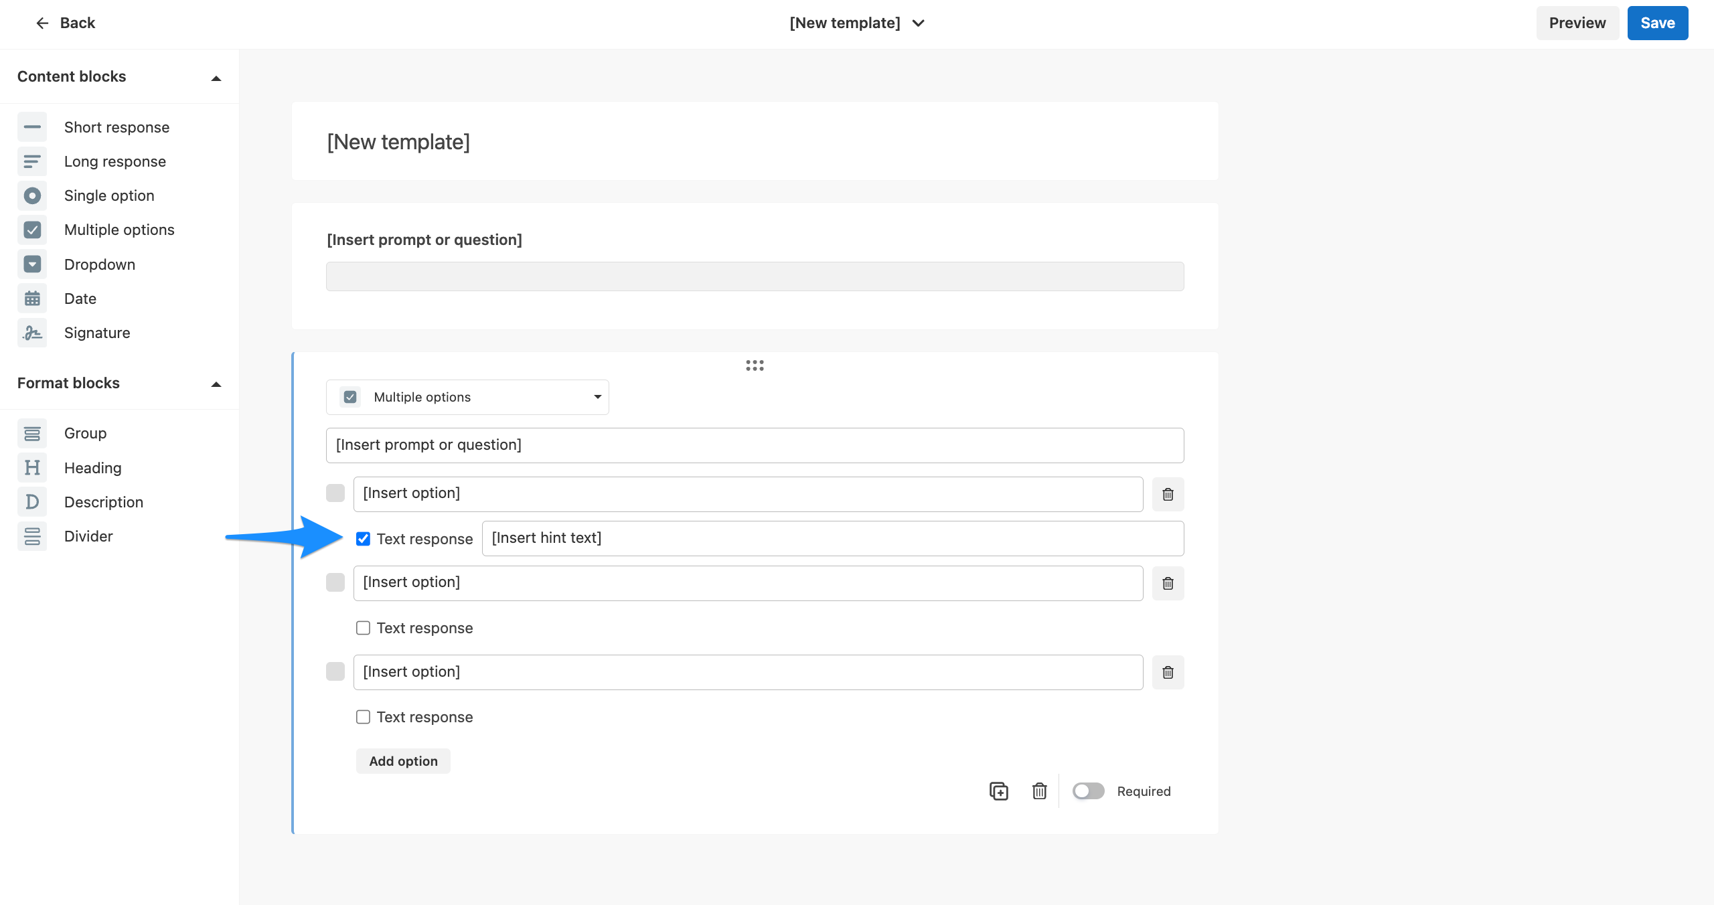Click the Add option button

[x=403, y=761]
